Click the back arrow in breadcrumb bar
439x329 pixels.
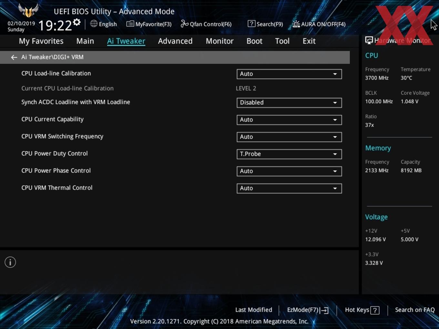coord(14,57)
